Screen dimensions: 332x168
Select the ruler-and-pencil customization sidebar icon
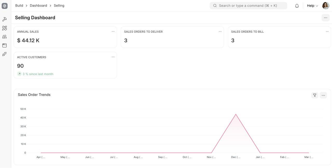[x=4, y=28]
